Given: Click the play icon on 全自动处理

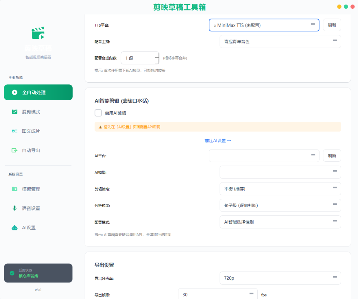Looking at the screenshot, I should point(15,92).
